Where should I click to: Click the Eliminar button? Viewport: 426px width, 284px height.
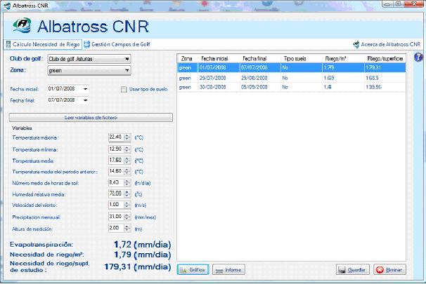click(x=389, y=270)
